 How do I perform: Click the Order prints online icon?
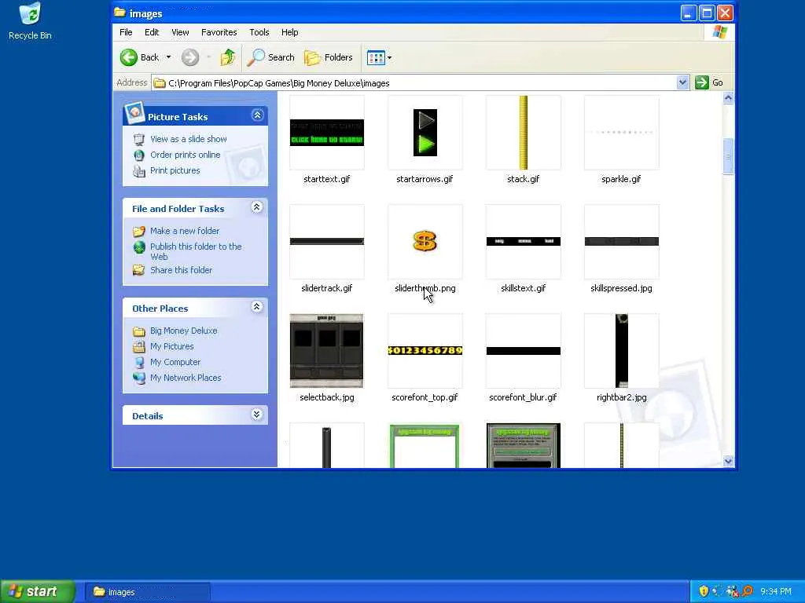[138, 155]
